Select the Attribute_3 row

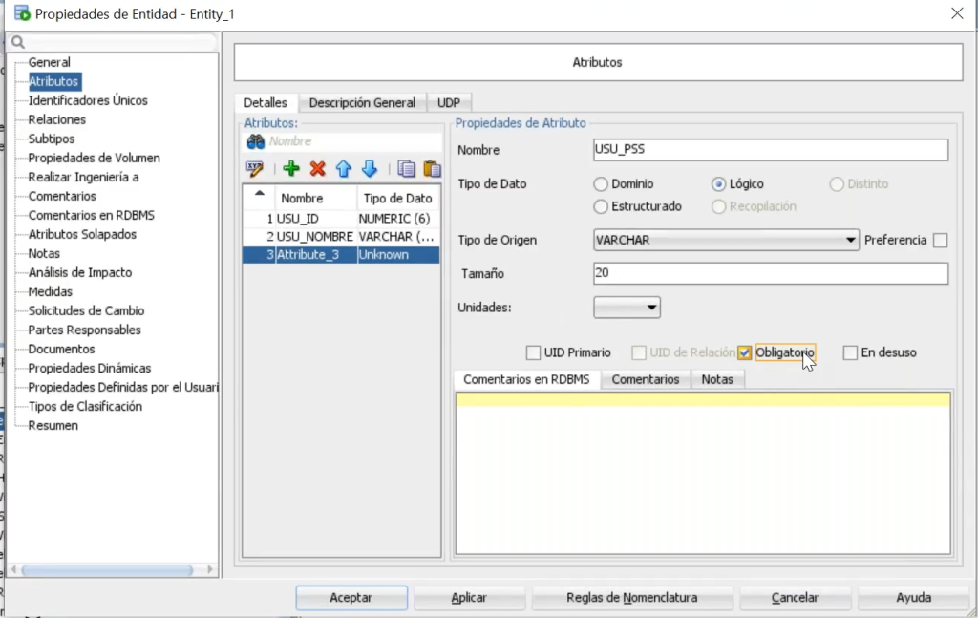pyautogui.click(x=341, y=255)
